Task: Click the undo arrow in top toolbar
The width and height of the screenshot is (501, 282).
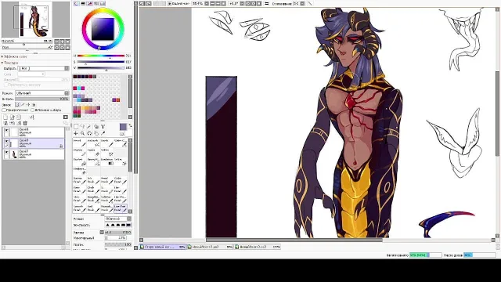Action: click(142, 3)
